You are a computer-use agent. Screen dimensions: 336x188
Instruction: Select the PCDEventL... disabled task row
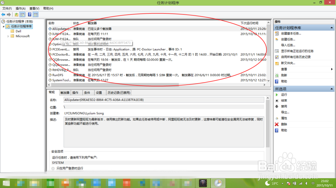[157, 49]
